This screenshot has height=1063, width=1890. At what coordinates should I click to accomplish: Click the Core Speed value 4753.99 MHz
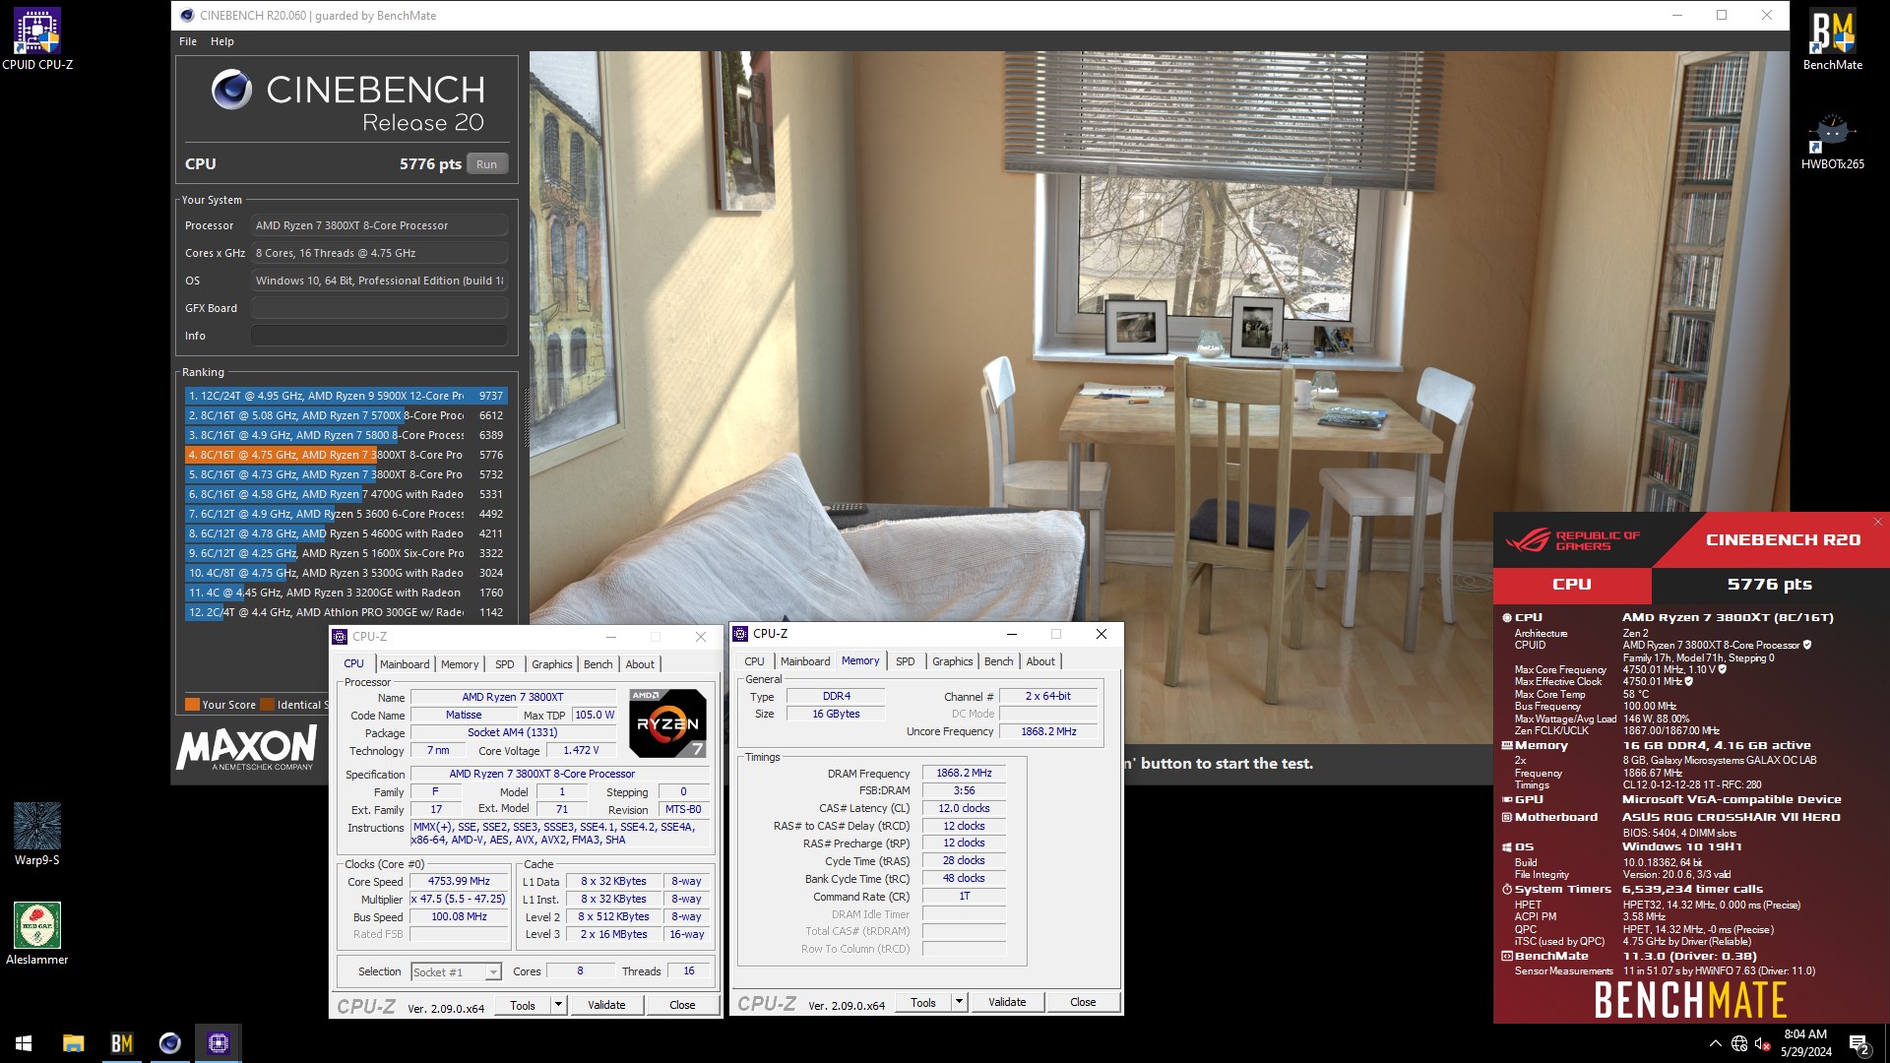coord(459,882)
